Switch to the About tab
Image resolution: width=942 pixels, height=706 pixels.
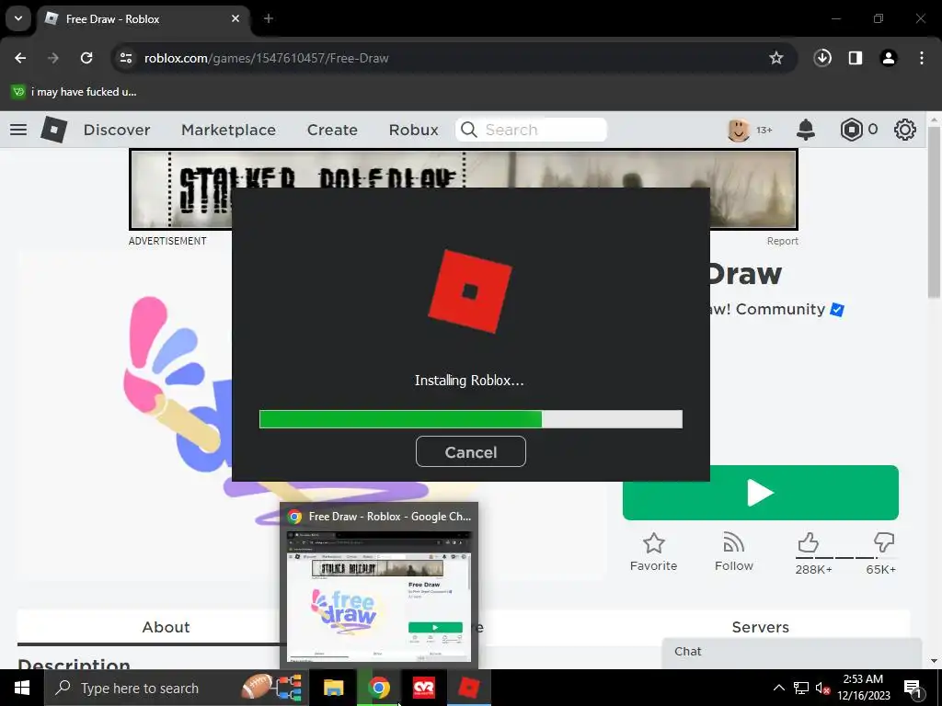(166, 627)
